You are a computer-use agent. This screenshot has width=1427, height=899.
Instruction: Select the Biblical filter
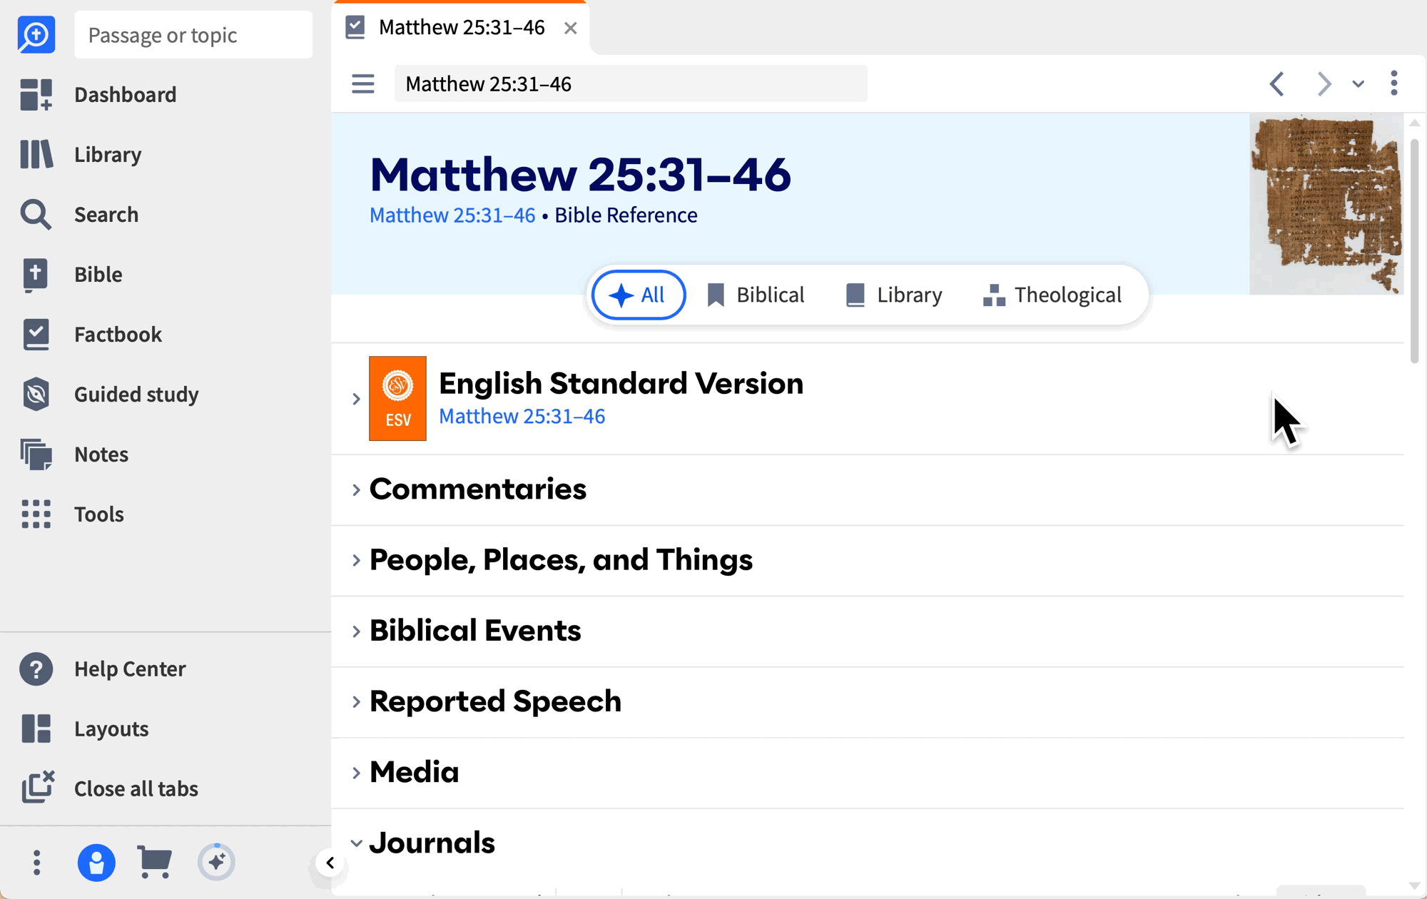coord(756,295)
